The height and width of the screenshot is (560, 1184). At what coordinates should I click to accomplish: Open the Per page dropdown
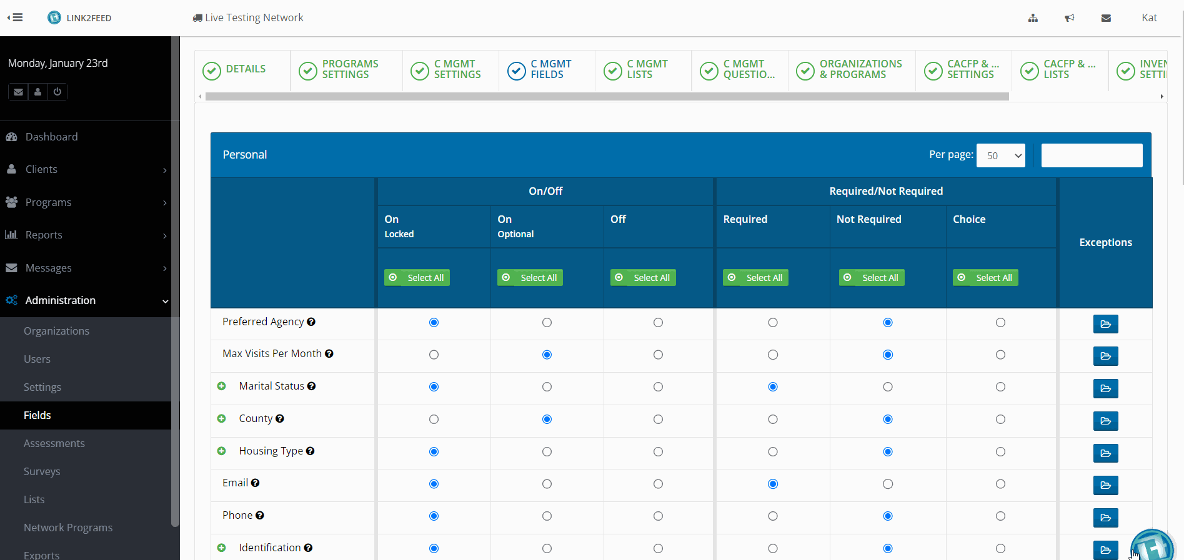click(x=1000, y=155)
